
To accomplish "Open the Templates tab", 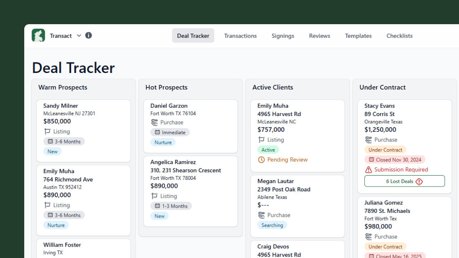I will [x=358, y=35].
